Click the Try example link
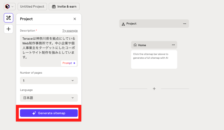 (x=70, y=31)
